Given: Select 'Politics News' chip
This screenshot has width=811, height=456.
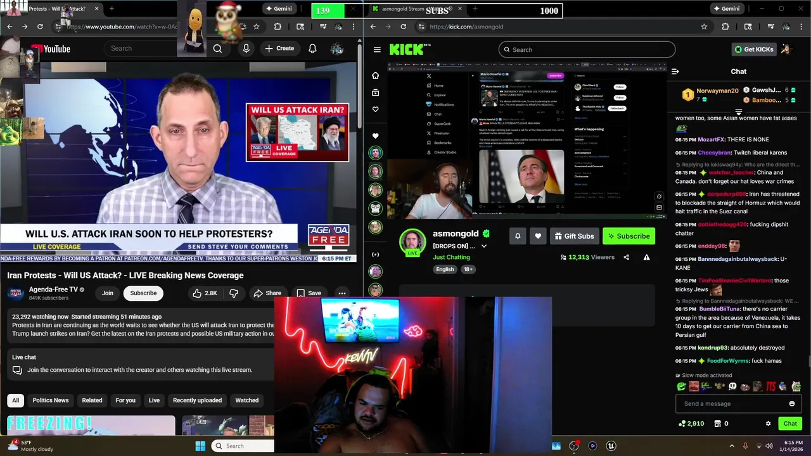Looking at the screenshot, I should [x=51, y=400].
